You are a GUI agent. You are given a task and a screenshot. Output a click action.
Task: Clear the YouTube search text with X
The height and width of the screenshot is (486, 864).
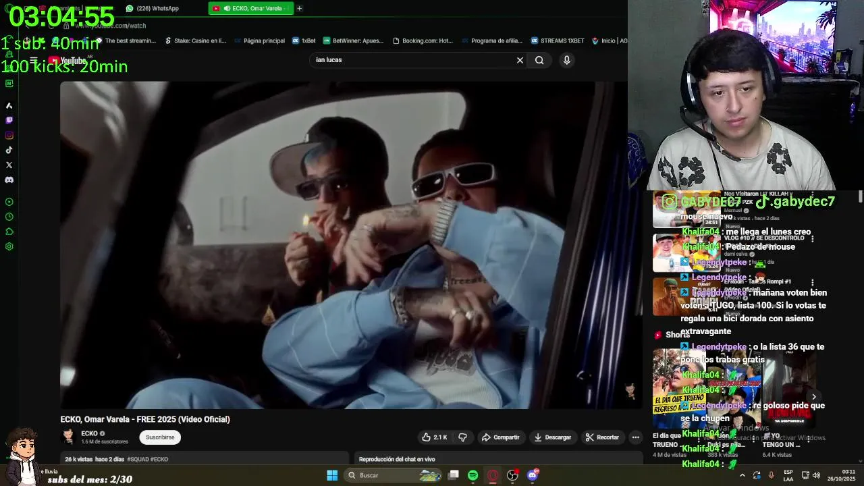(x=520, y=60)
